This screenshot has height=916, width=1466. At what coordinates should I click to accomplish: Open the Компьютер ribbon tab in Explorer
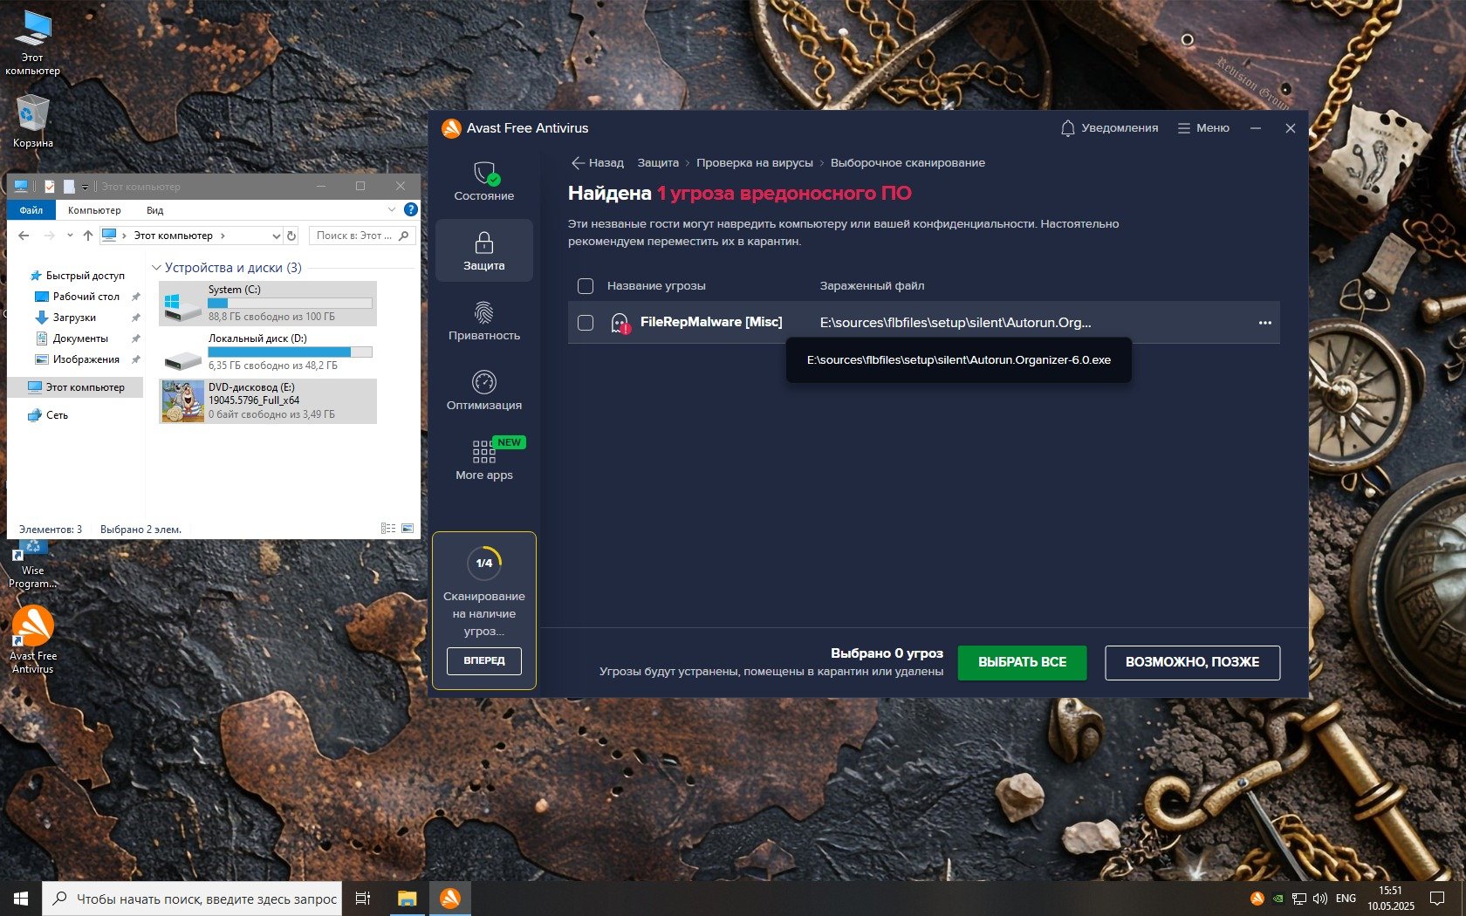(94, 210)
